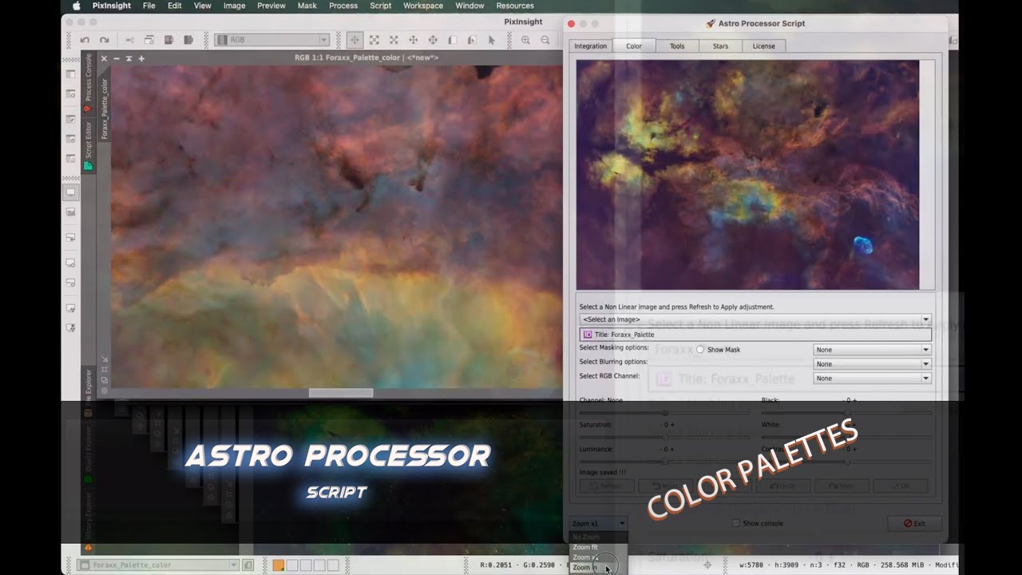
Task: Click the crosshair icon in the status bar
Action: (707, 565)
